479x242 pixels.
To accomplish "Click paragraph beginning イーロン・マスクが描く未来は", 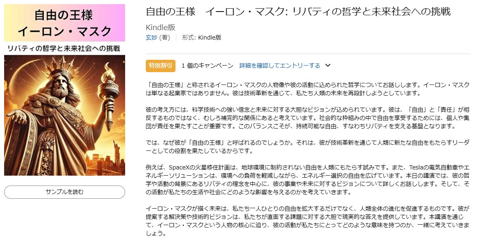I will pos(307,221).
